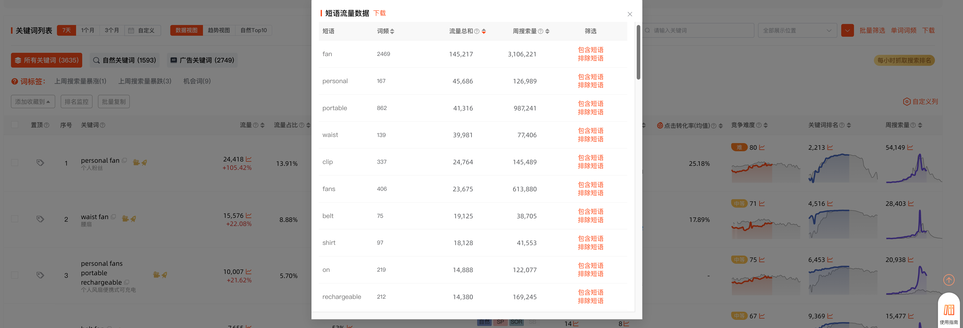This screenshot has height=328, width=963.
Task: Open help tooltip next to dialog 周搜索量
Action: coord(540,31)
